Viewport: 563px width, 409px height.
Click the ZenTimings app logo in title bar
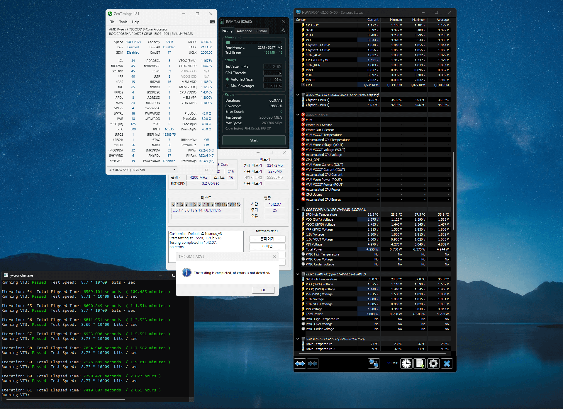click(110, 14)
